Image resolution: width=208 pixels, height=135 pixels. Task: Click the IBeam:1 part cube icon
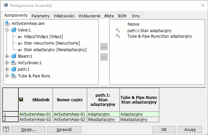[14, 56]
